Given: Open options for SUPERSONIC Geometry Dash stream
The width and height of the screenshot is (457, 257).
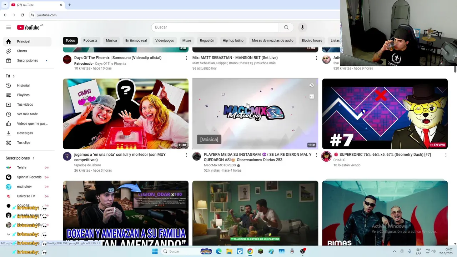Looking at the screenshot, I should [446, 155].
